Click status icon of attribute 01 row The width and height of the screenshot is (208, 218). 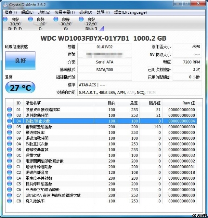tap(9, 109)
